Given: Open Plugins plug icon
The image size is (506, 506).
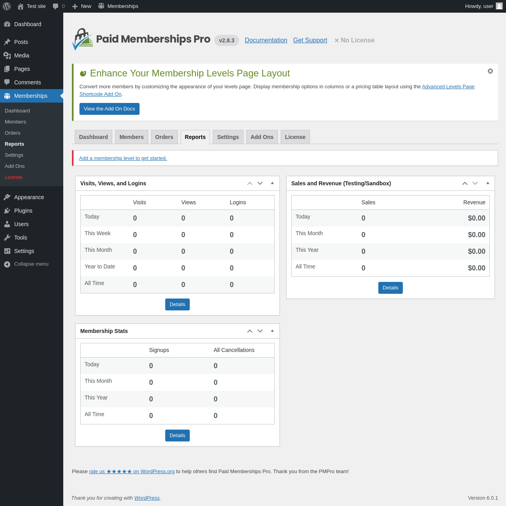Looking at the screenshot, I should [7, 211].
